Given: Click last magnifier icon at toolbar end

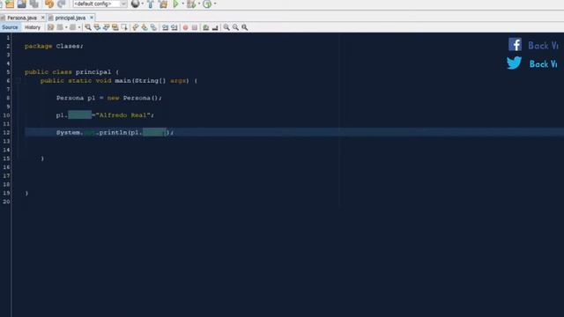Looking at the screenshot, I should pos(245,27).
